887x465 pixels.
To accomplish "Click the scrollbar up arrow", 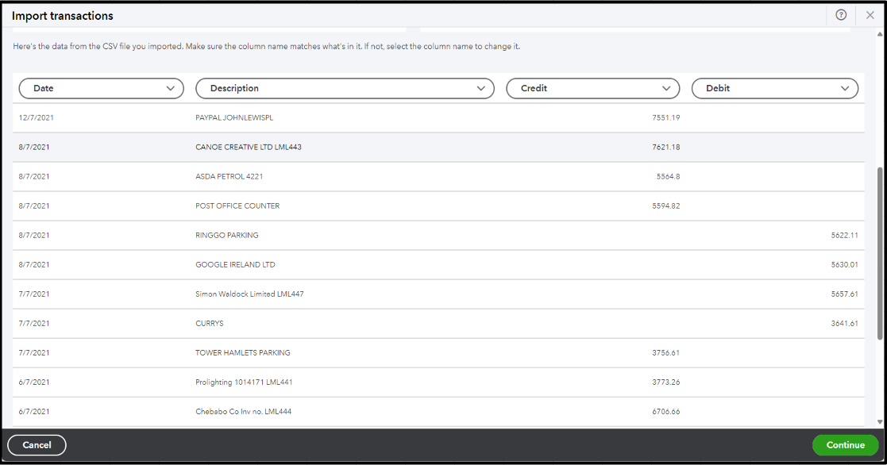I will pyautogui.click(x=880, y=35).
